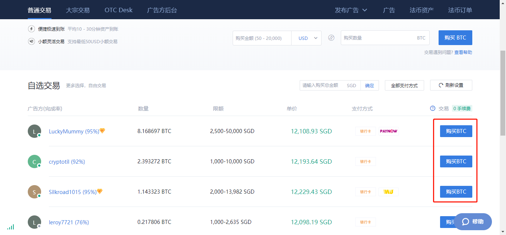The width and height of the screenshot is (506, 235).
Task: Click the PAYNOW payment icon for LuckyMummy
Action: point(388,131)
